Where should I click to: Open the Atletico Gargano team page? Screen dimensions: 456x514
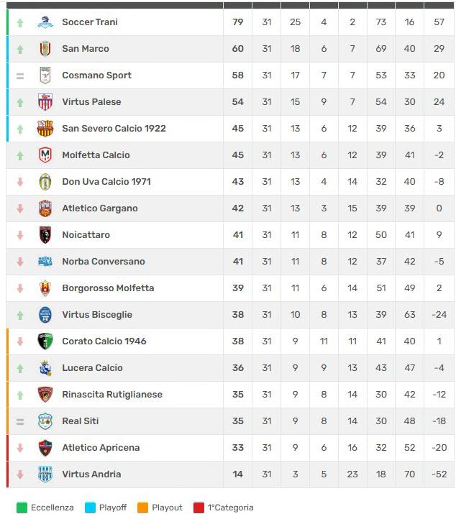click(x=99, y=208)
